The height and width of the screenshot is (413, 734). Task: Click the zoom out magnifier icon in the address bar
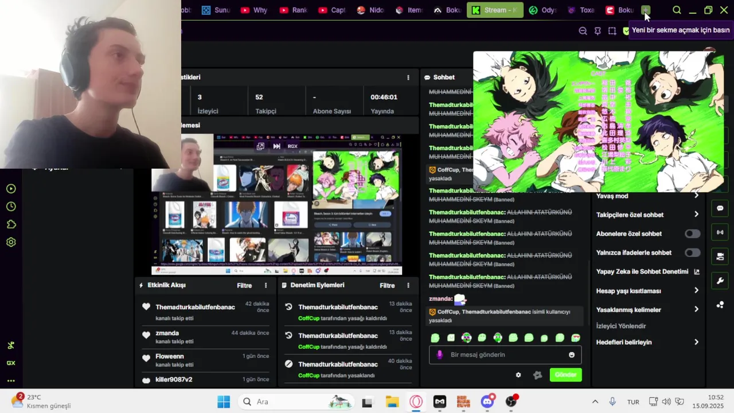(x=583, y=31)
